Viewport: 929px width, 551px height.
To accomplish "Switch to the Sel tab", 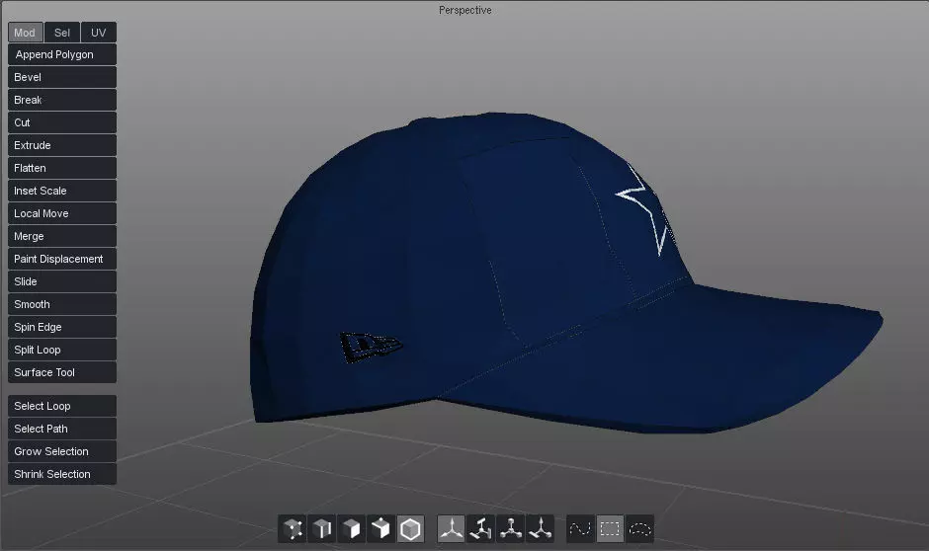I will [x=62, y=33].
